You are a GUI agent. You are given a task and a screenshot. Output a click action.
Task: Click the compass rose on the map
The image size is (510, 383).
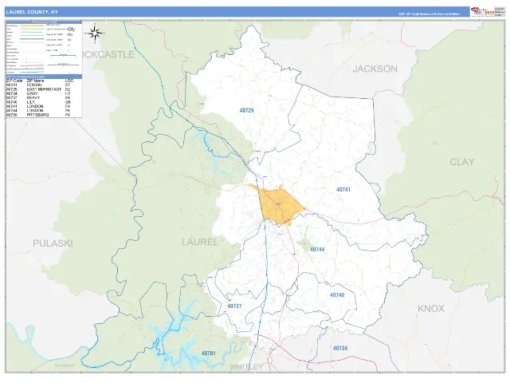click(94, 34)
